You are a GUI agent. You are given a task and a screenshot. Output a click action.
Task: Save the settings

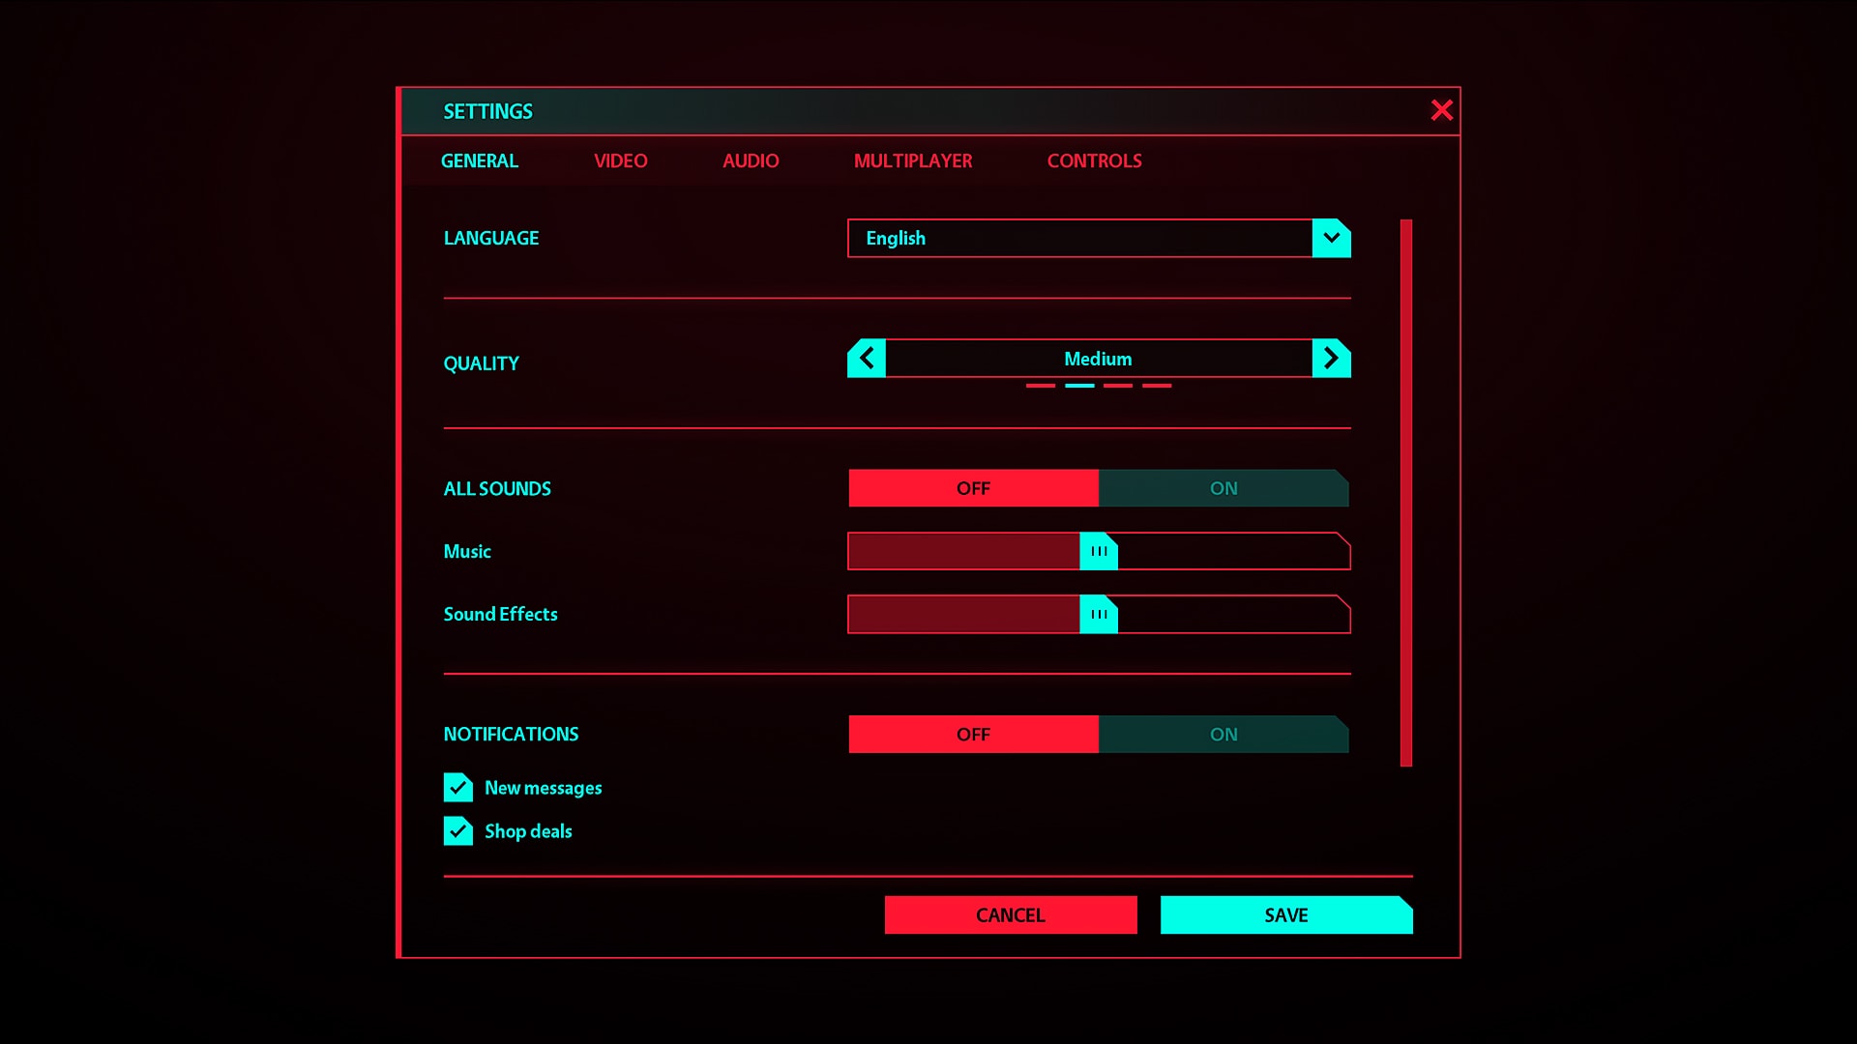tap(1286, 914)
